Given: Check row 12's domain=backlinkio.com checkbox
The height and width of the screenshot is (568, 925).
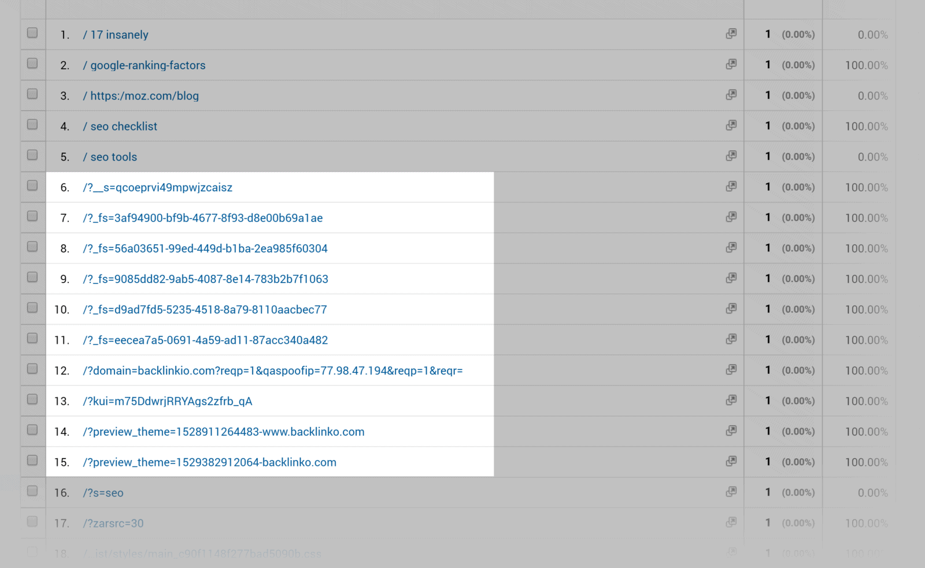Looking at the screenshot, I should point(32,369).
